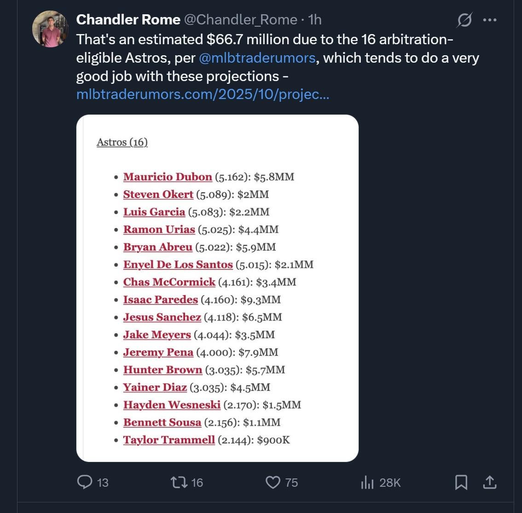
Task: Click Mauricio Dubon player link
Action: tap(168, 177)
